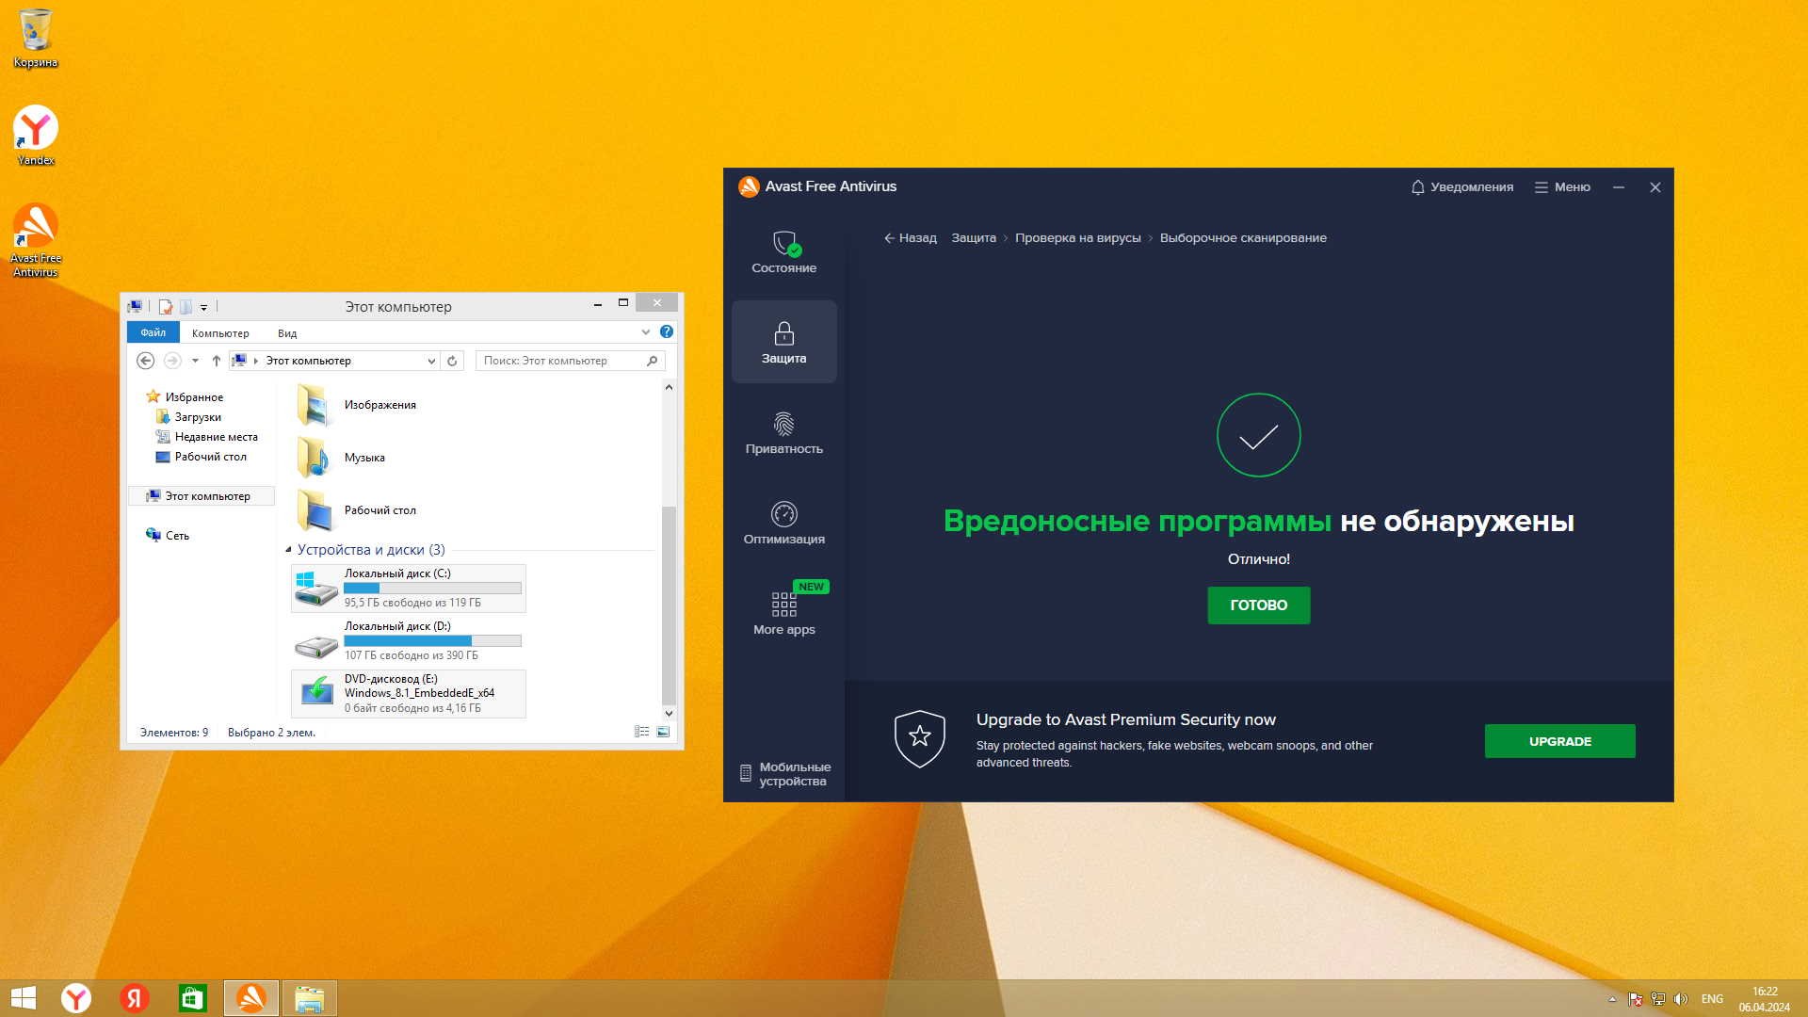Click the UPGRADE button
Screen dimensions: 1808x1017
point(1559,741)
